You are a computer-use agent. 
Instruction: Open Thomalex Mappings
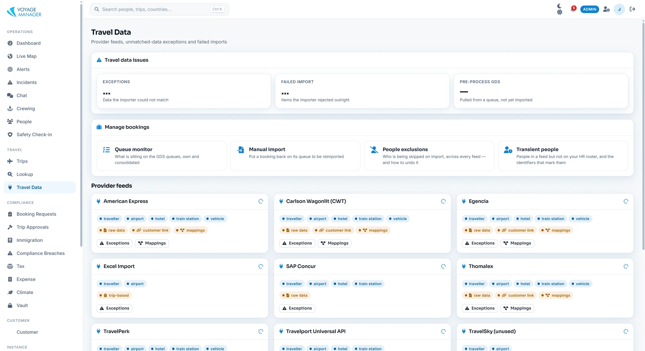click(517, 308)
